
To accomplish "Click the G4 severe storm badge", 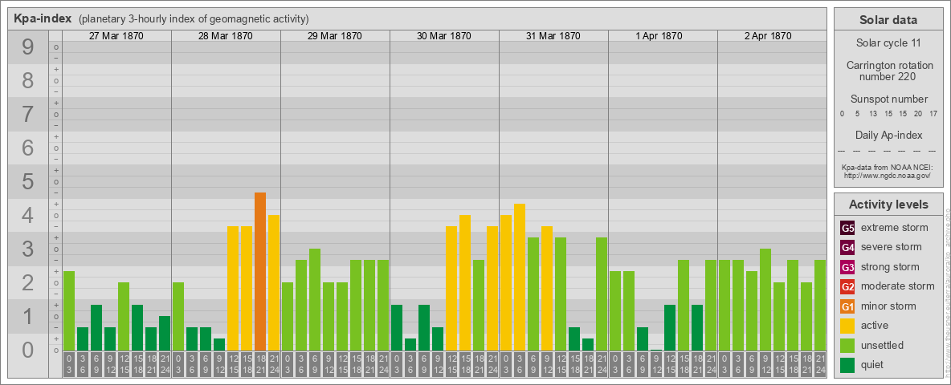I will 847,247.
